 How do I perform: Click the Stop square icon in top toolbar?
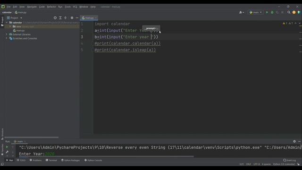click(282, 12)
